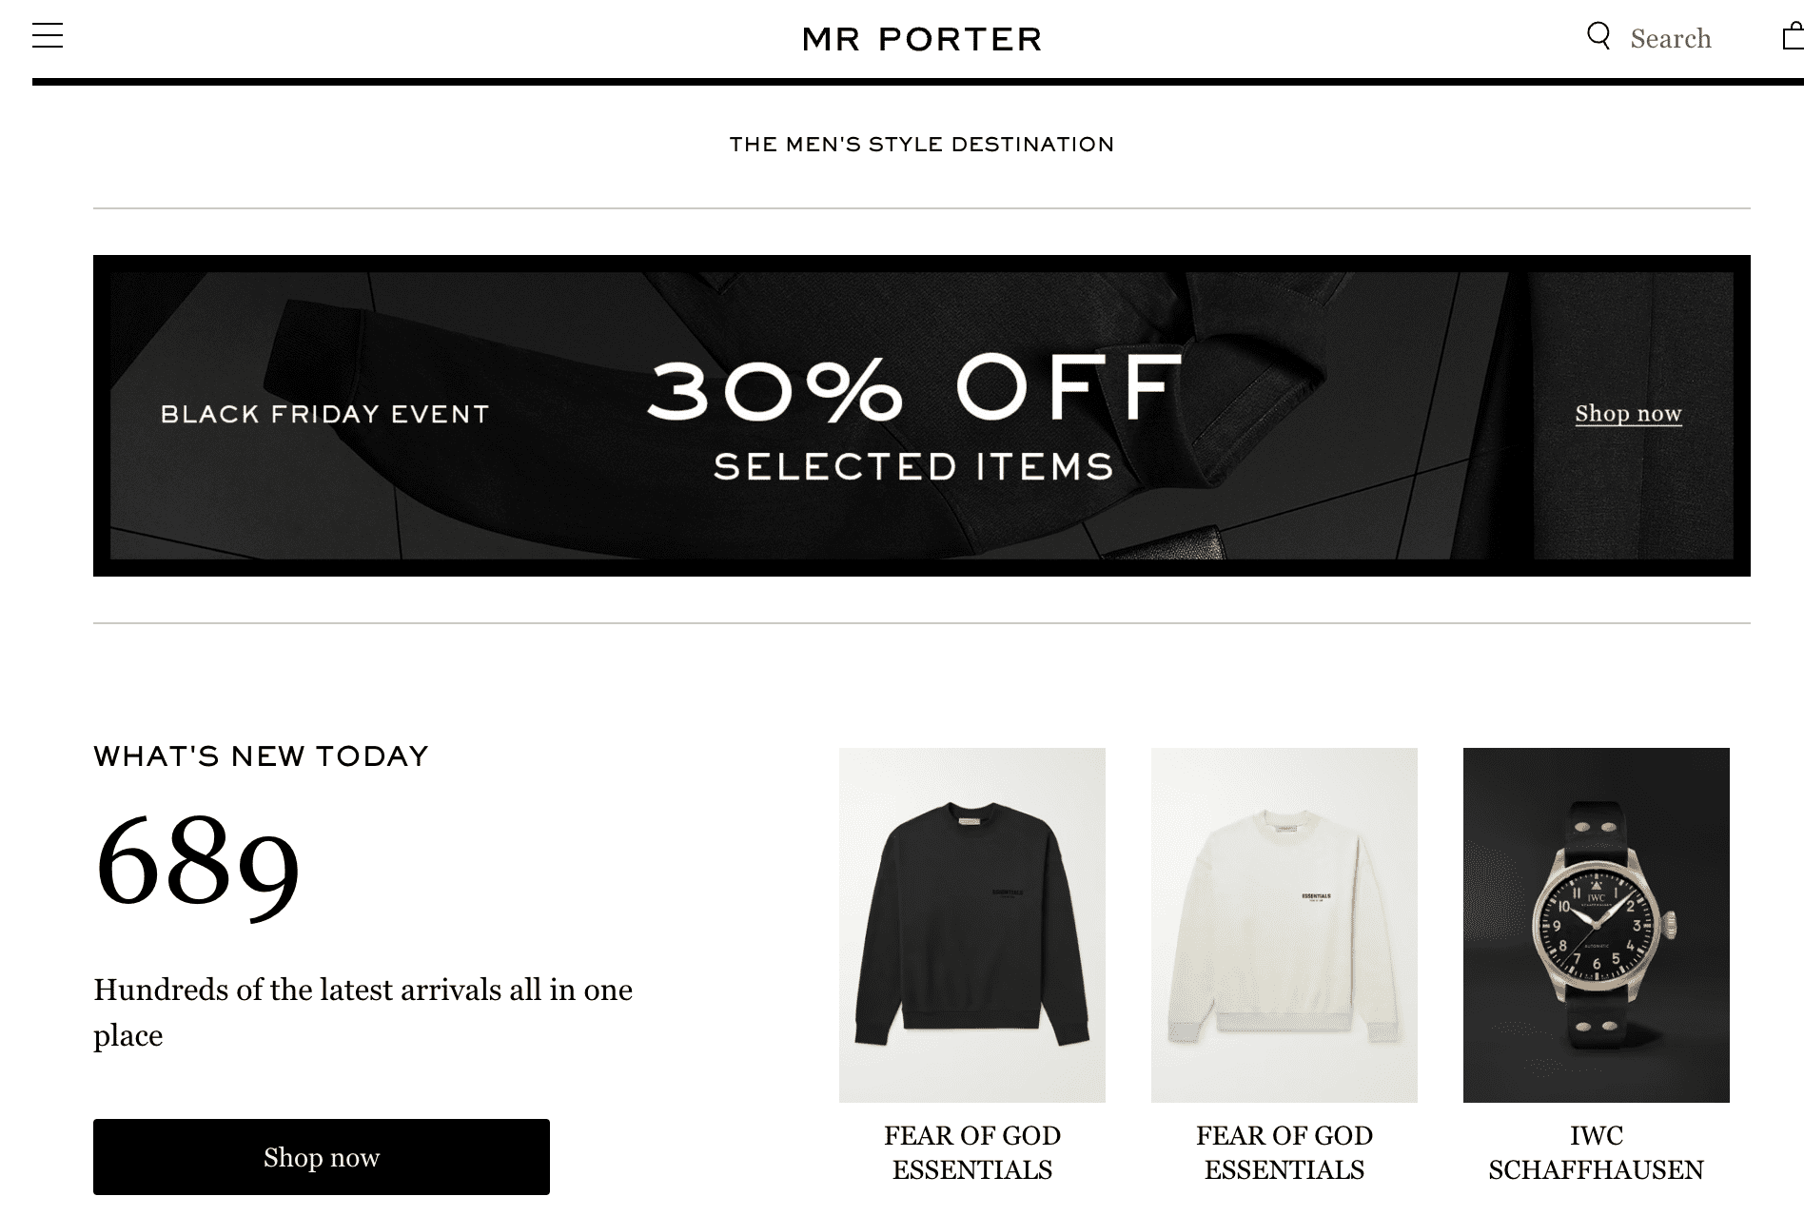Click the search magnifying glass icon
The height and width of the screenshot is (1216, 1804).
point(1598,37)
